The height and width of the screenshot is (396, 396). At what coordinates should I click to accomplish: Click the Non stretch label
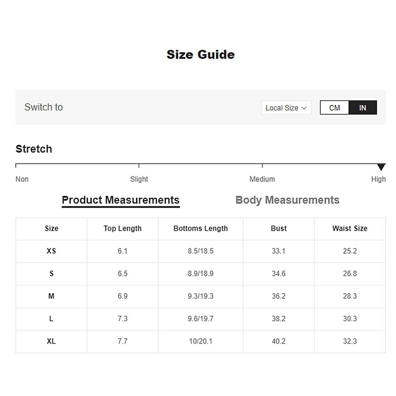pyautogui.click(x=22, y=179)
